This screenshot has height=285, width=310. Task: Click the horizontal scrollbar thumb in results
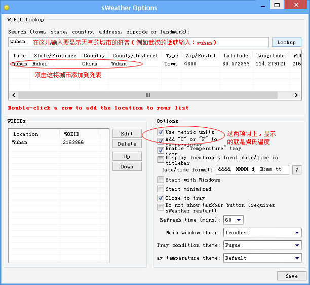click(148, 95)
